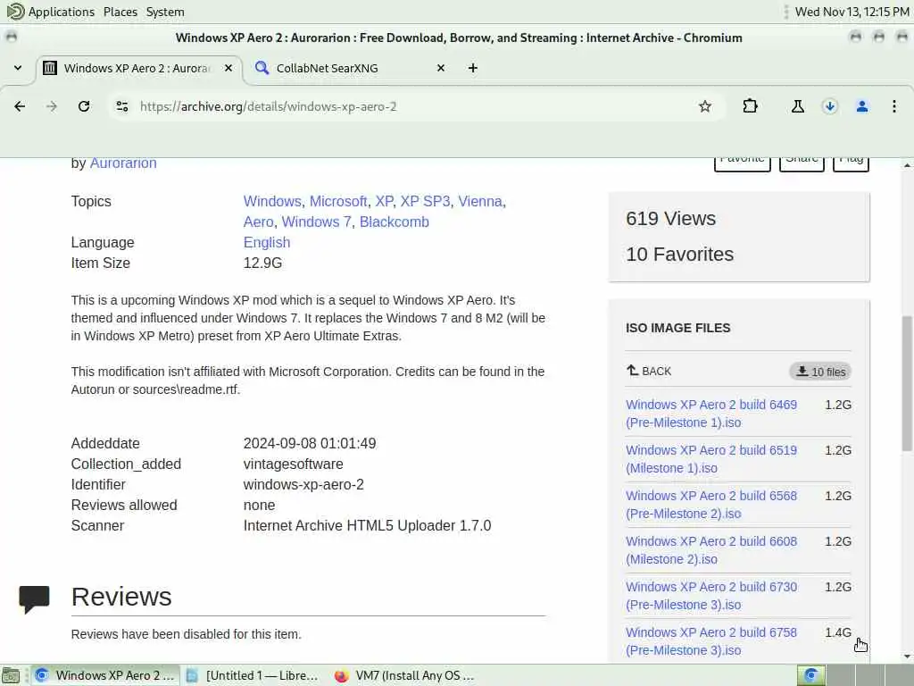Viewport: 914px width, 686px height.
Task: Switch to the CollabNet SearXNG tab
Action: click(x=350, y=68)
